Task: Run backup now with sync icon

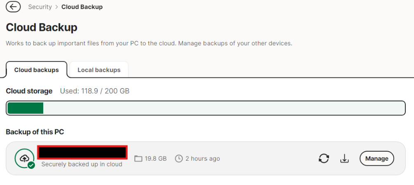Action: (324, 158)
